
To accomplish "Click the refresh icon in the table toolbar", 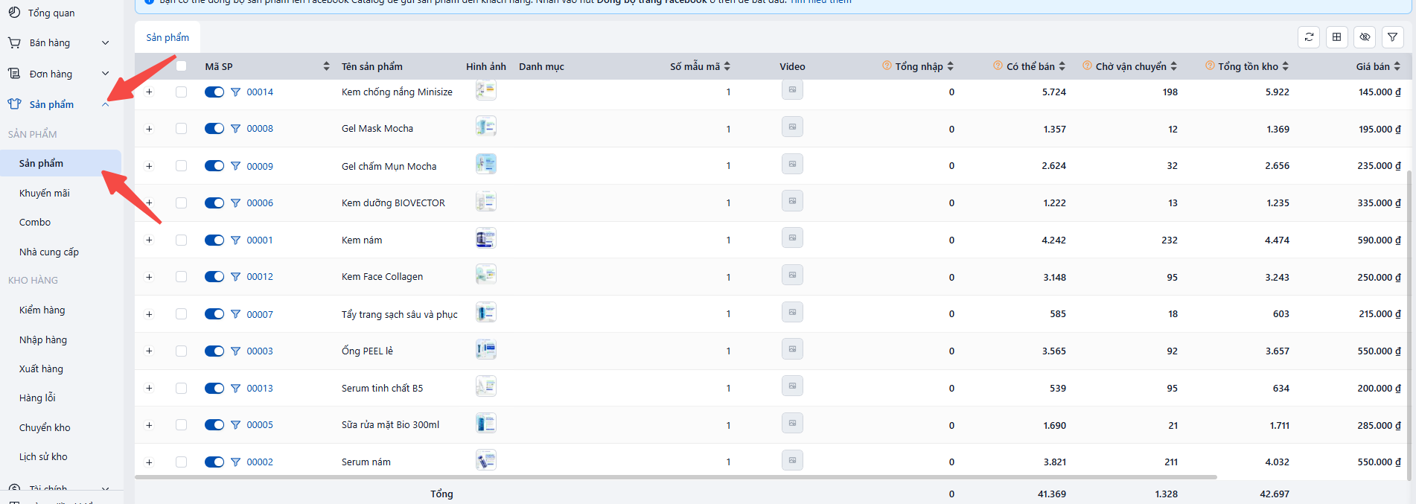I will click(1309, 37).
